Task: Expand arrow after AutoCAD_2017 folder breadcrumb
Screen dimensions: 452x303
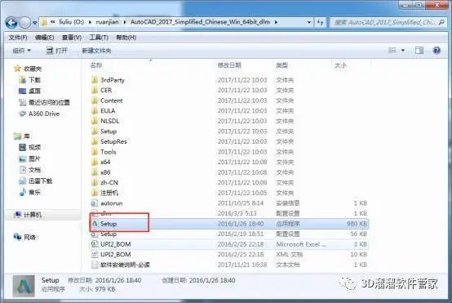Action: [276, 22]
